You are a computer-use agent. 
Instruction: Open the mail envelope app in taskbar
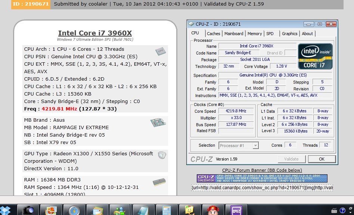pyautogui.click(x=97, y=210)
